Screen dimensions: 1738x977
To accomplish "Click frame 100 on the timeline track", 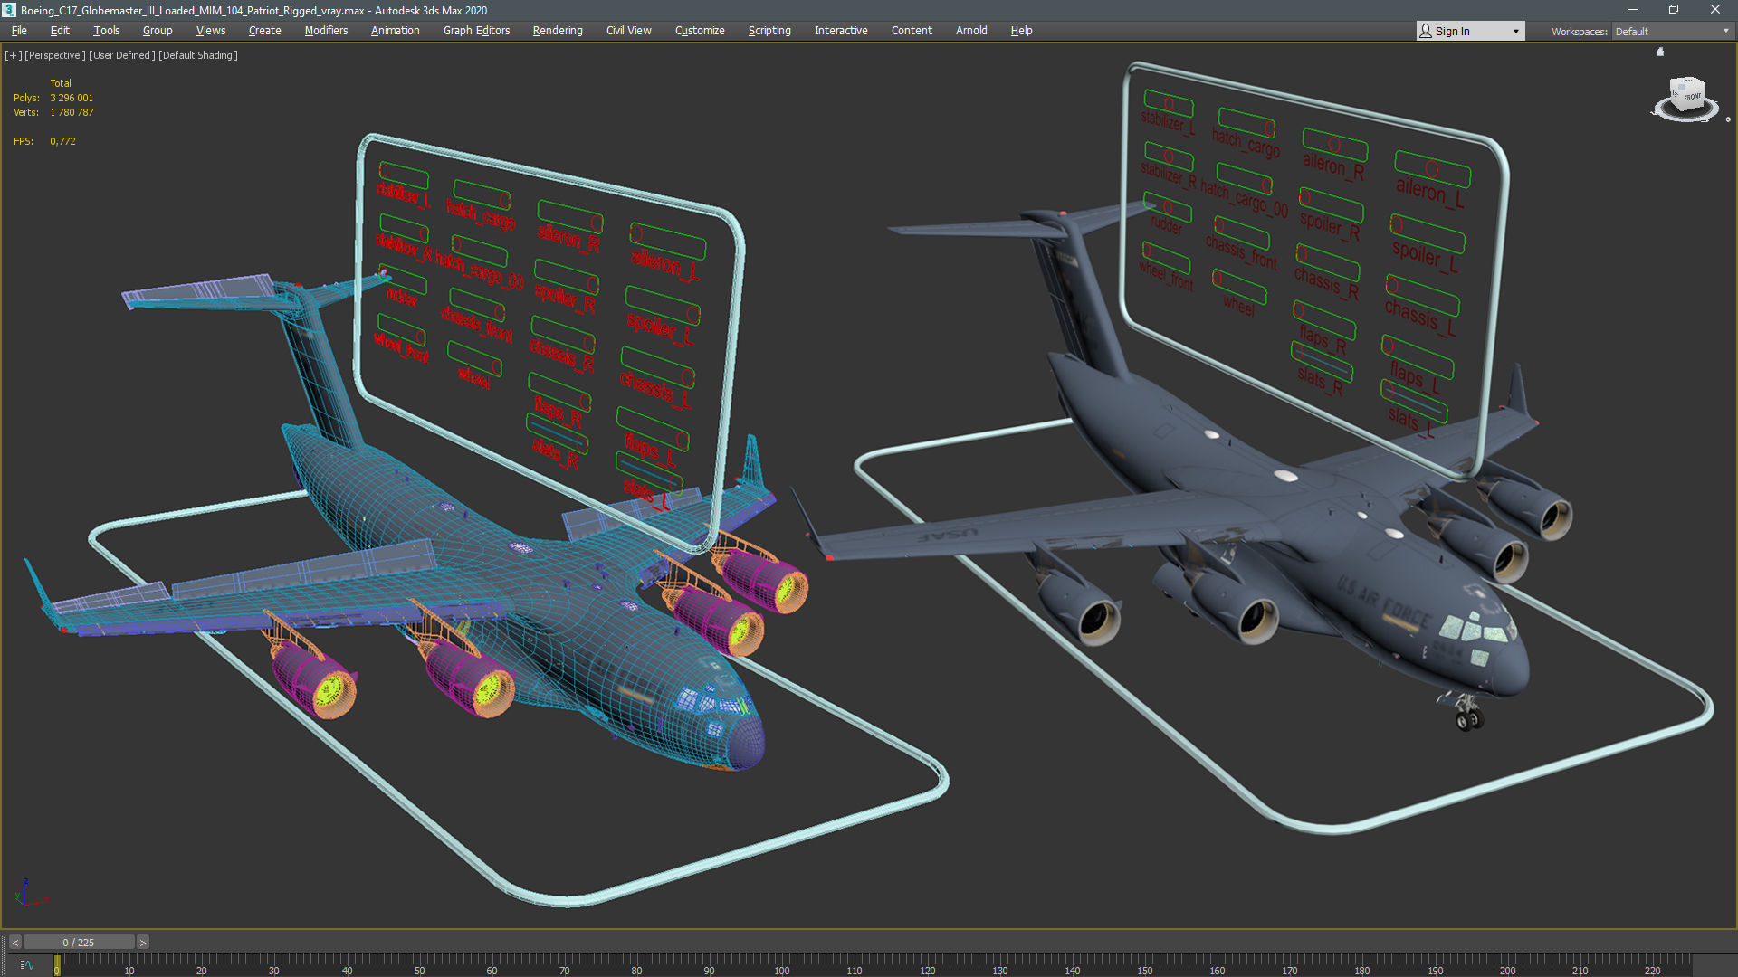I will coord(782,965).
